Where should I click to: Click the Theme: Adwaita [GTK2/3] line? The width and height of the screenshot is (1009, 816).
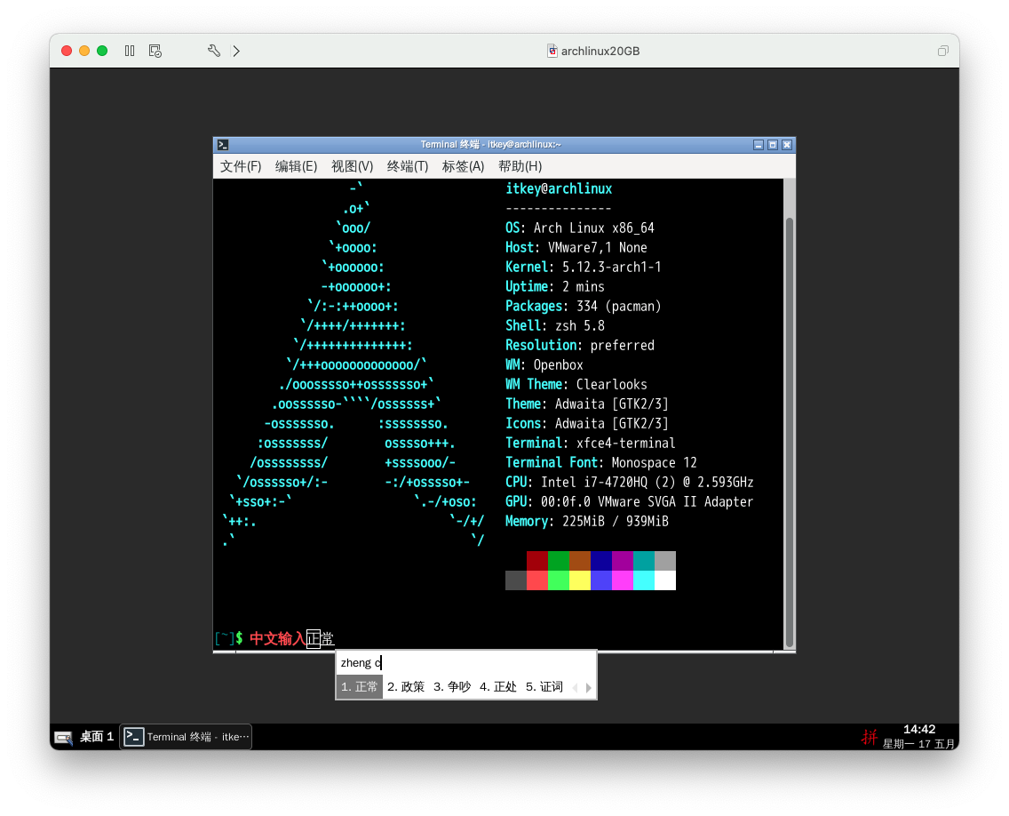pyautogui.click(x=587, y=404)
